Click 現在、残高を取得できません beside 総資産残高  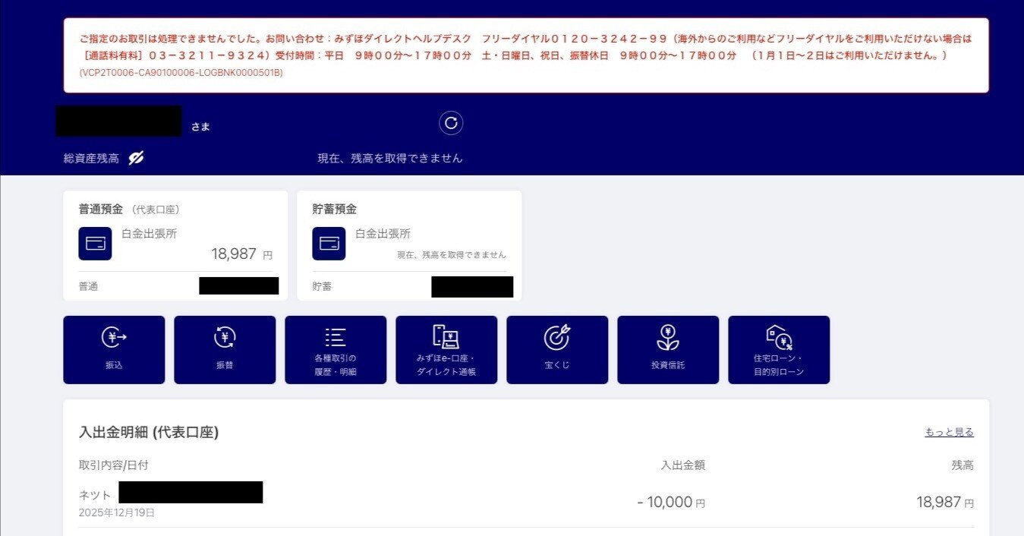pos(389,159)
